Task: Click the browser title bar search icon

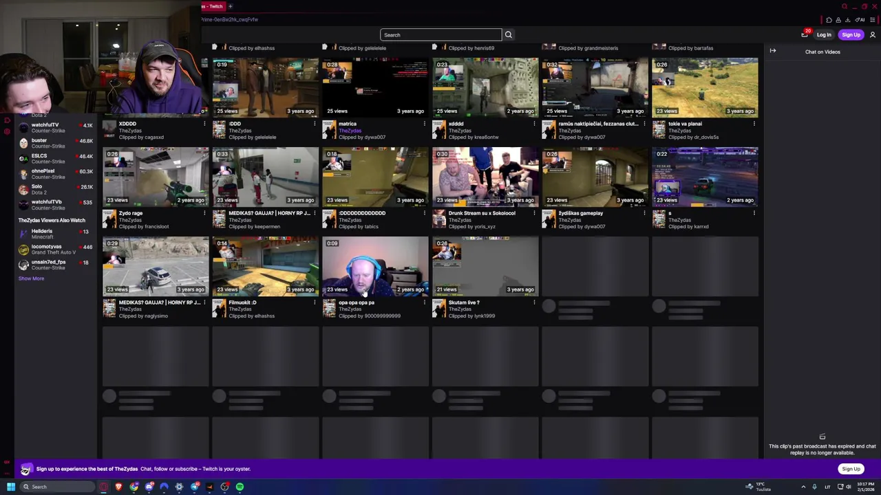Action: [x=845, y=6]
